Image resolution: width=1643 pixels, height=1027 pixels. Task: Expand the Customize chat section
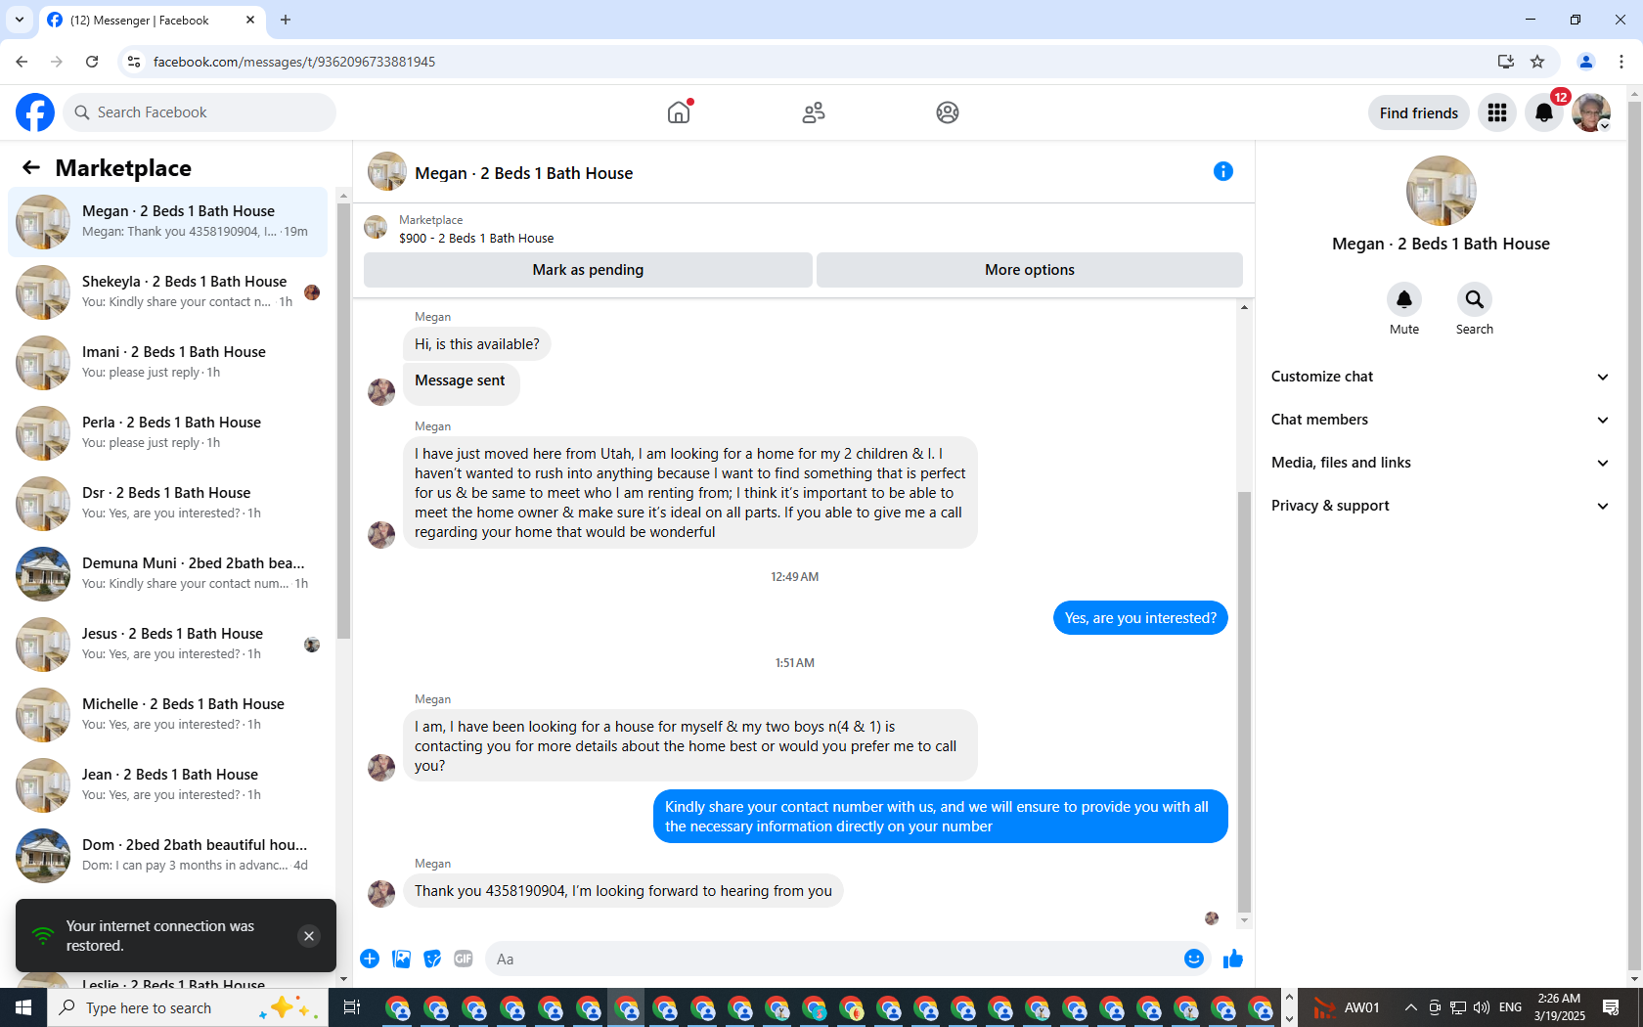(1441, 377)
